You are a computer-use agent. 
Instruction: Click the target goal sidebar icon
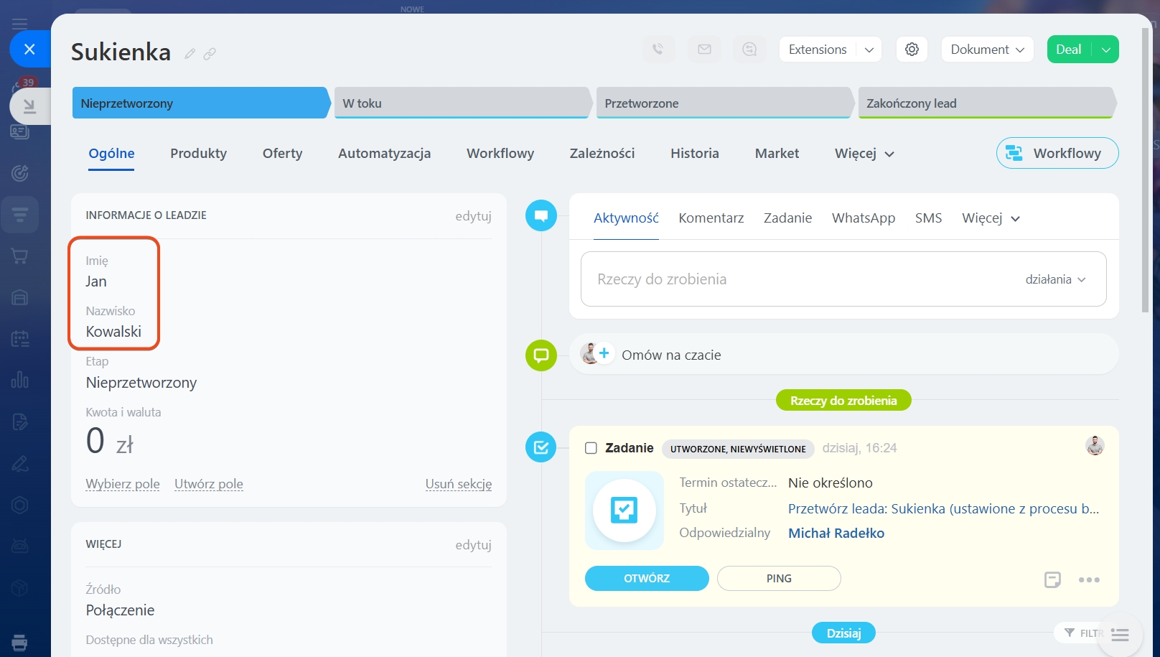[20, 173]
